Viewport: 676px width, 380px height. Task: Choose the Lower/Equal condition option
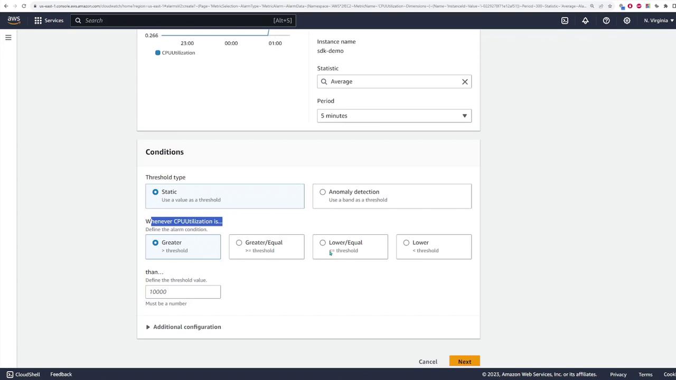click(x=350, y=246)
